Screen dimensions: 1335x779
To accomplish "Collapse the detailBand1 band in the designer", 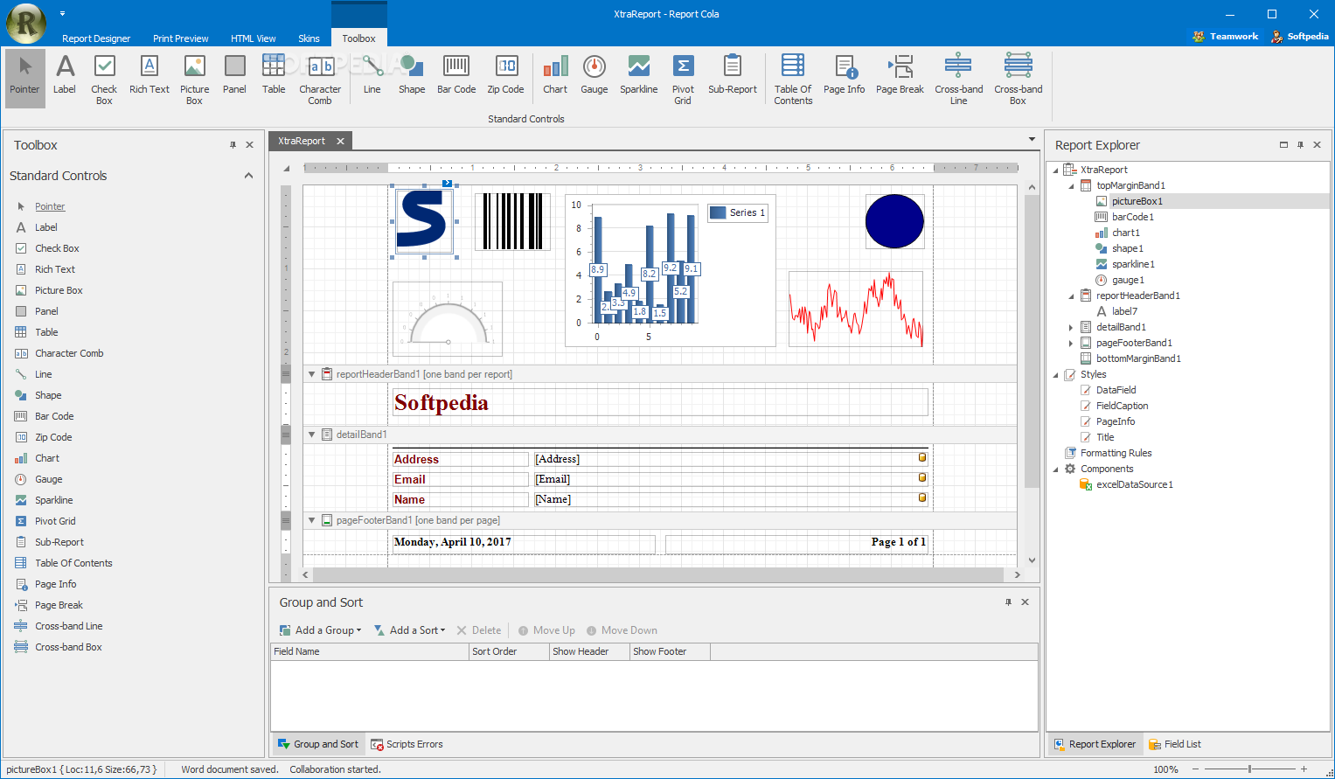I will [312, 435].
